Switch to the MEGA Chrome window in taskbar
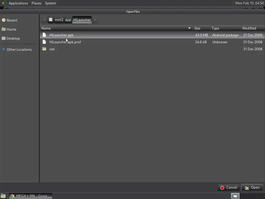Image resolution: width=265 pixels, height=199 pixels. point(31,196)
